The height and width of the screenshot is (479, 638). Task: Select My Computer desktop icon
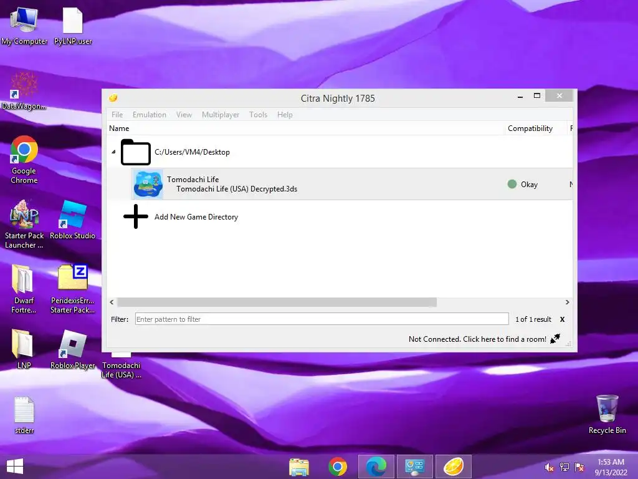pyautogui.click(x=24, y=26)
